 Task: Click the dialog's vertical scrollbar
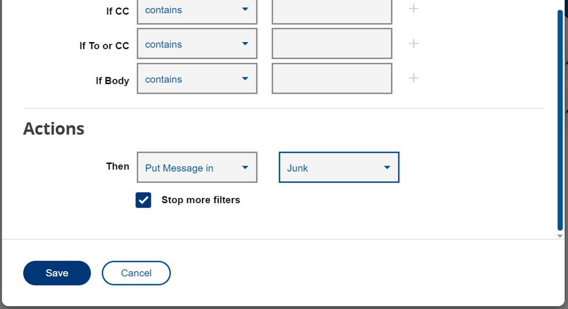[559, 115]
